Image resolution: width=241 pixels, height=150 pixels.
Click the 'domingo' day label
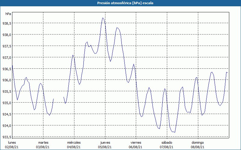point(198,142)
